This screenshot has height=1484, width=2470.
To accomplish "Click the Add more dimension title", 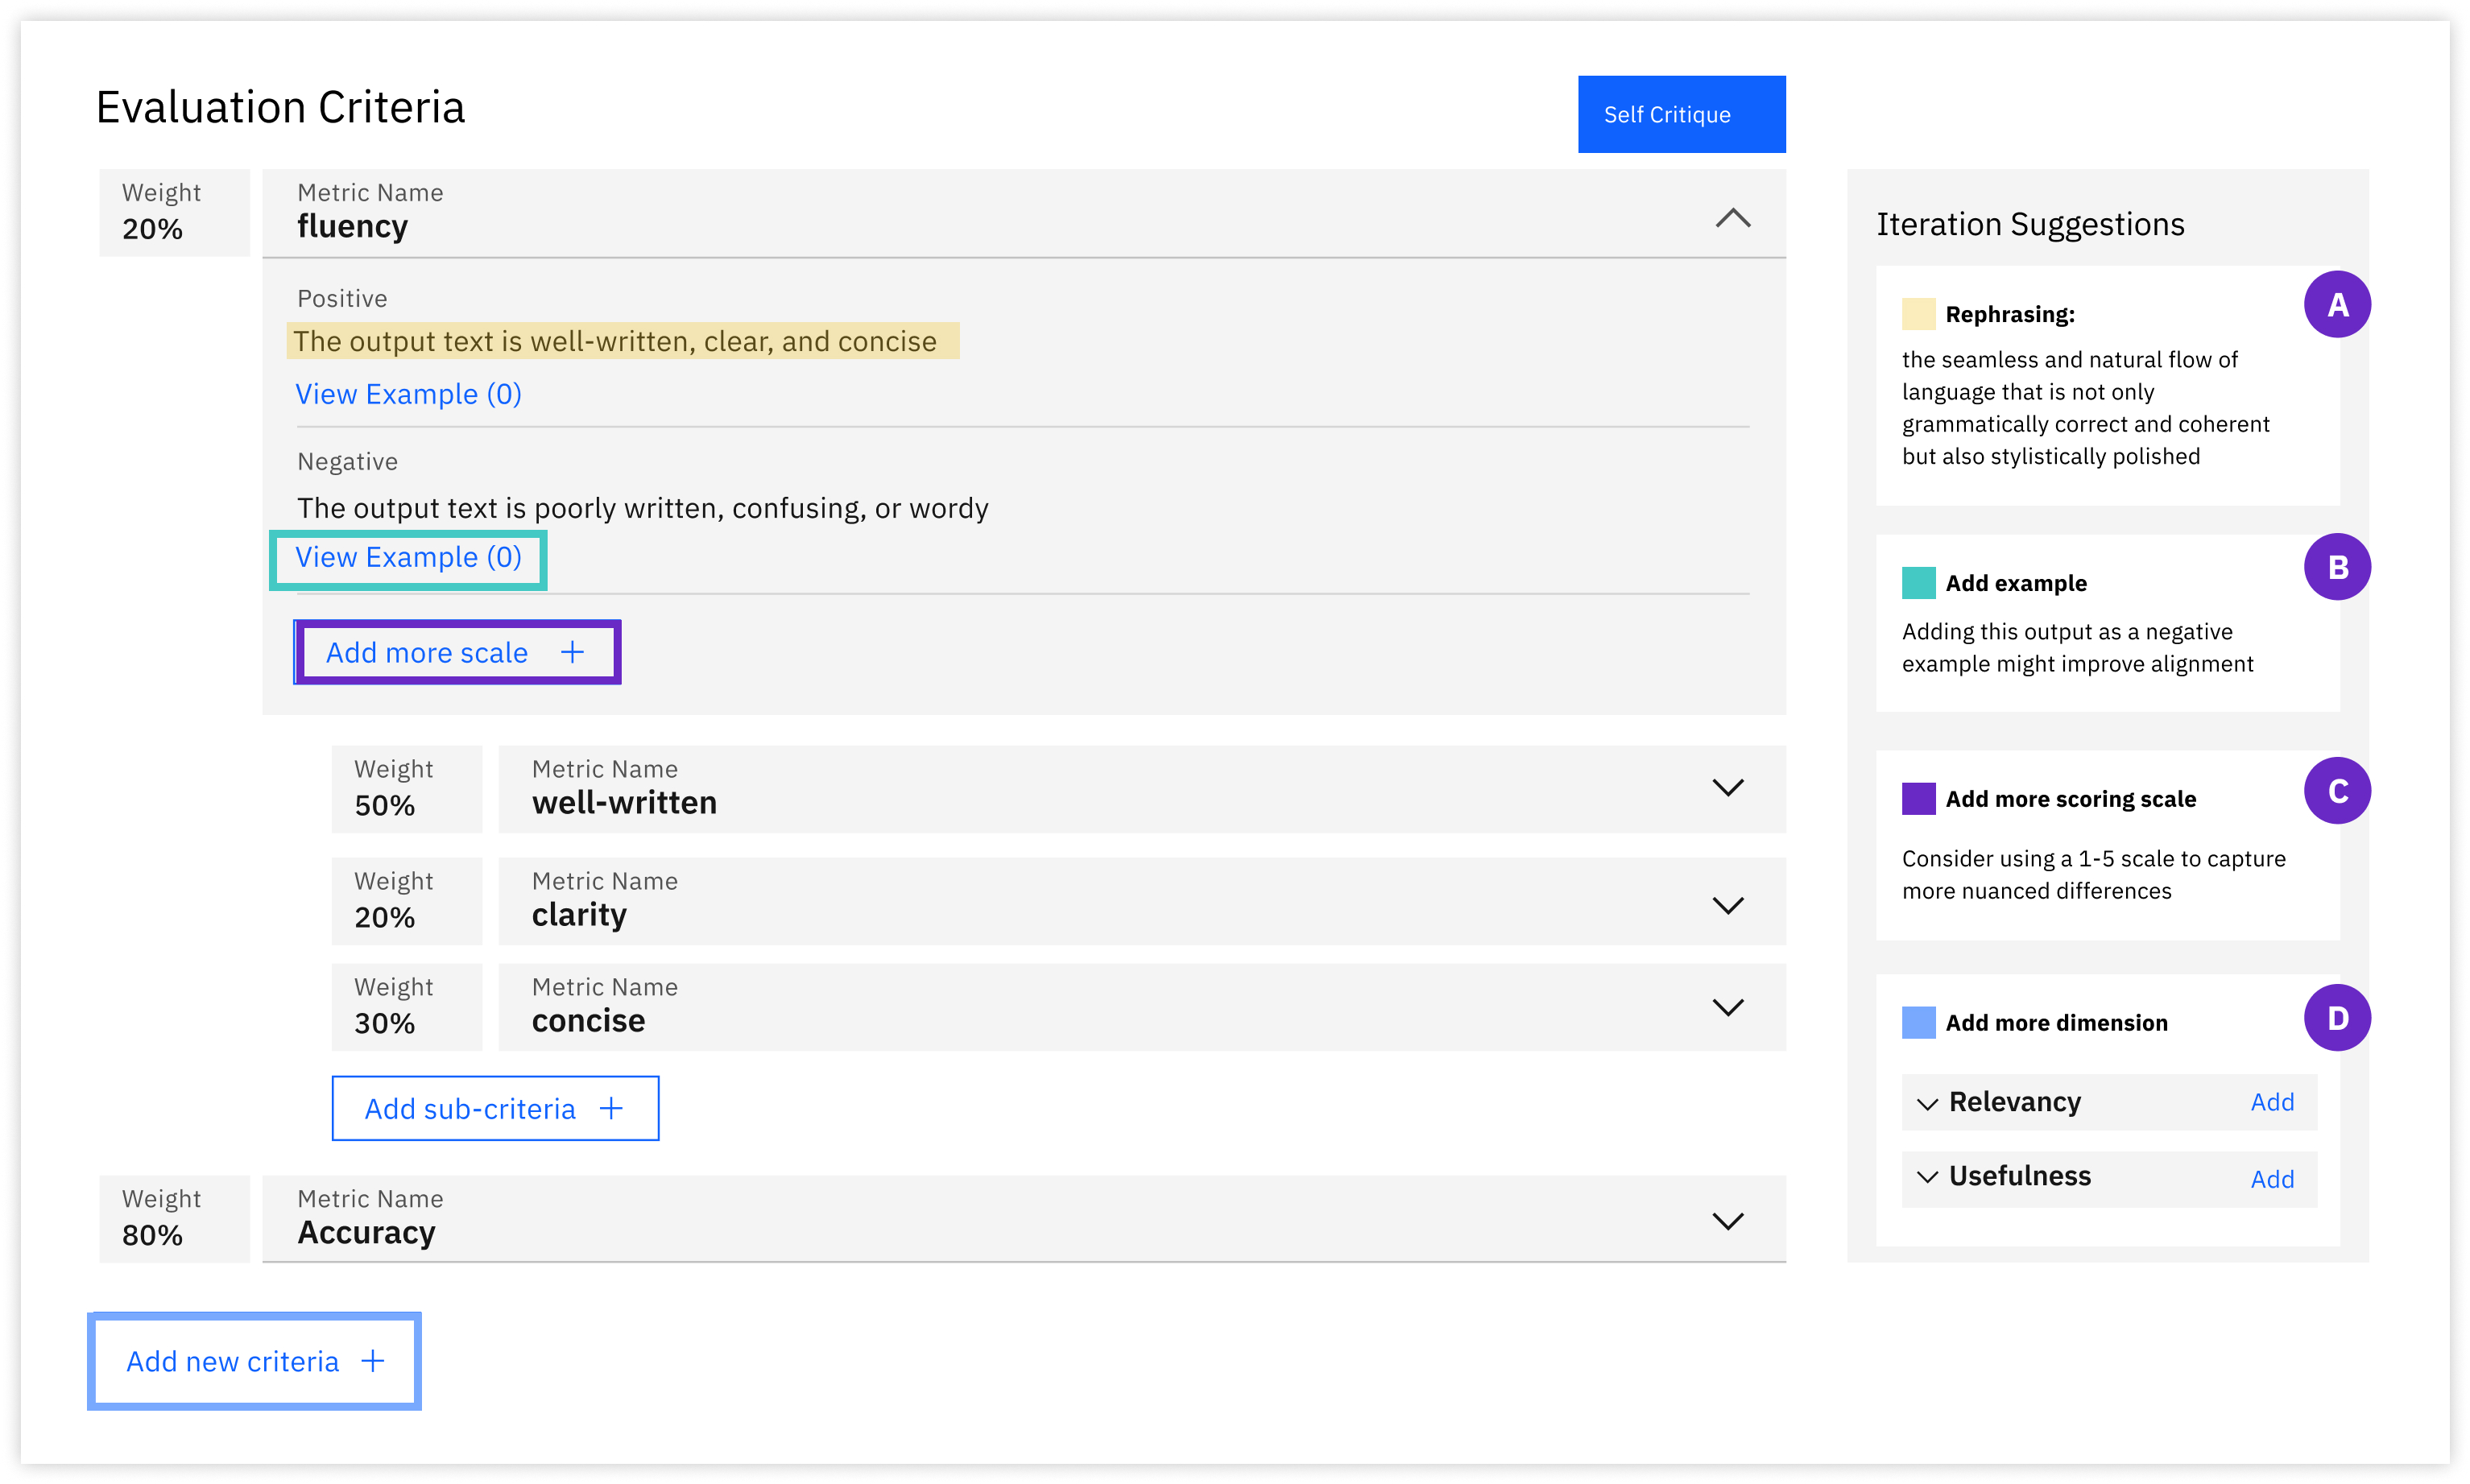I will 2056,1022.
